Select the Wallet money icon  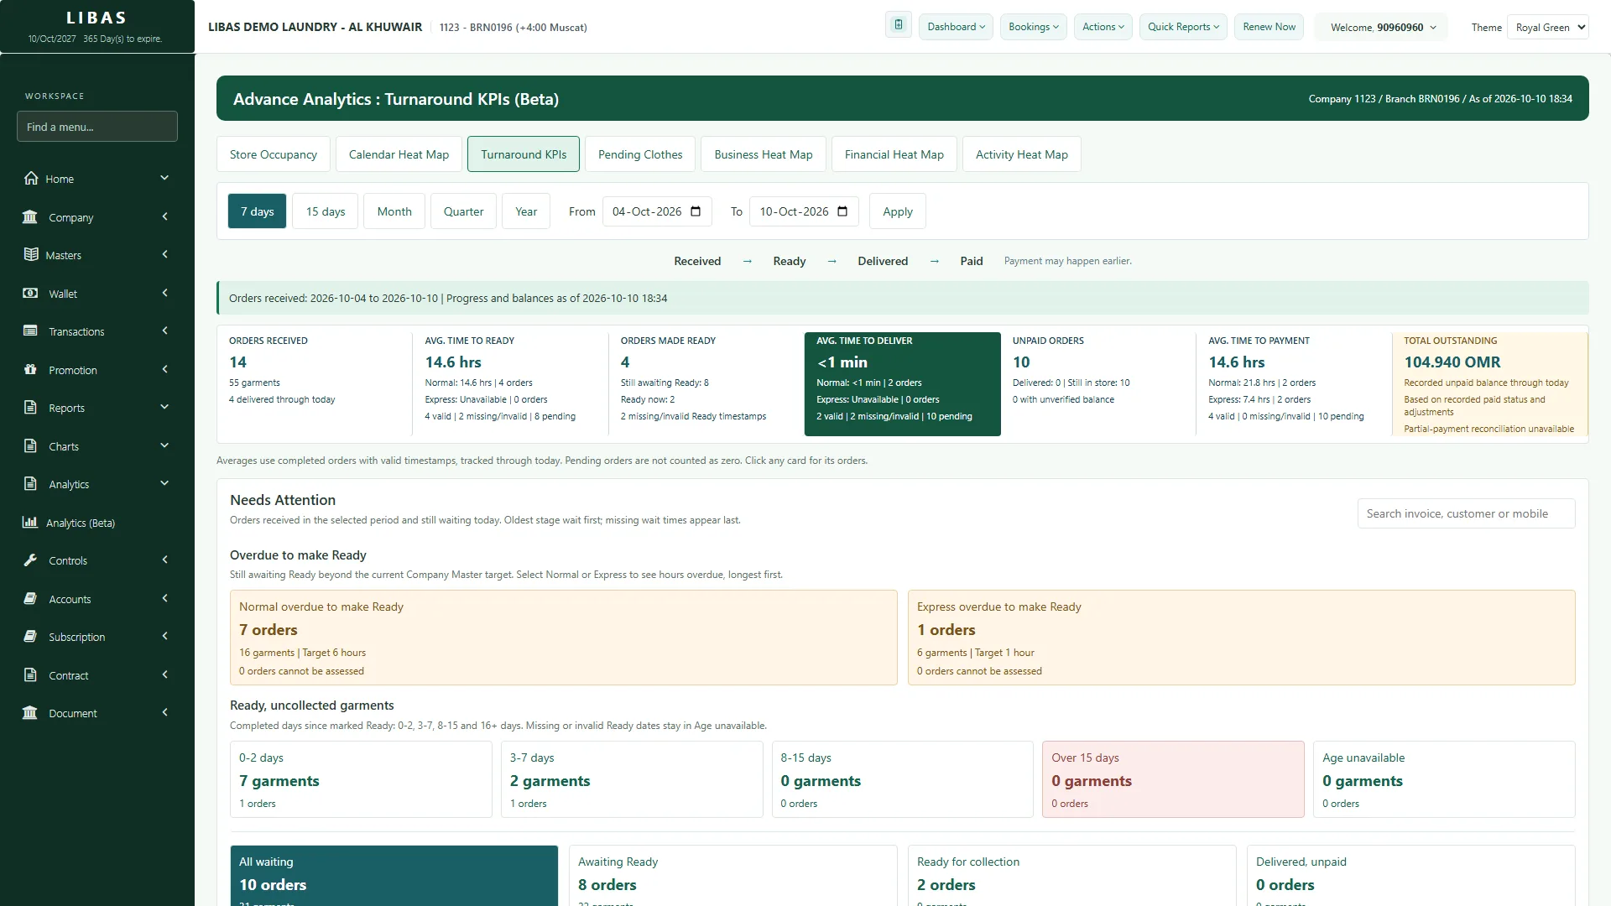(30, 293)
